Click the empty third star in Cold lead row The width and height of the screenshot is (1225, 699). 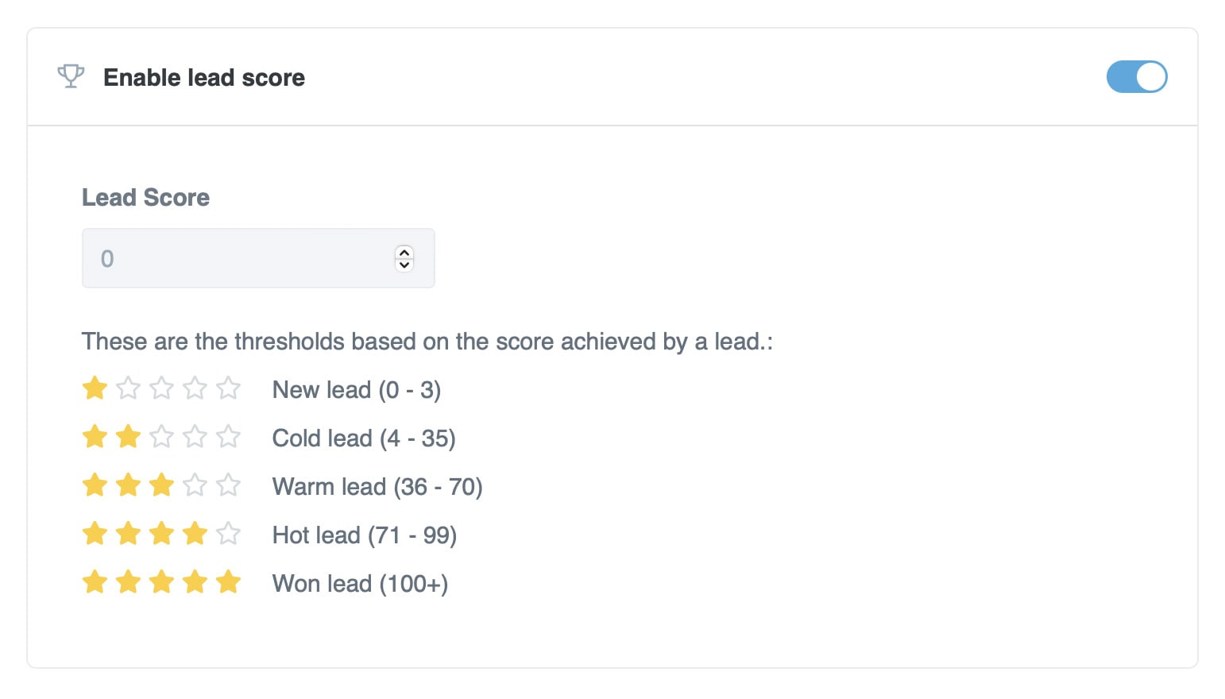(161, 437)
